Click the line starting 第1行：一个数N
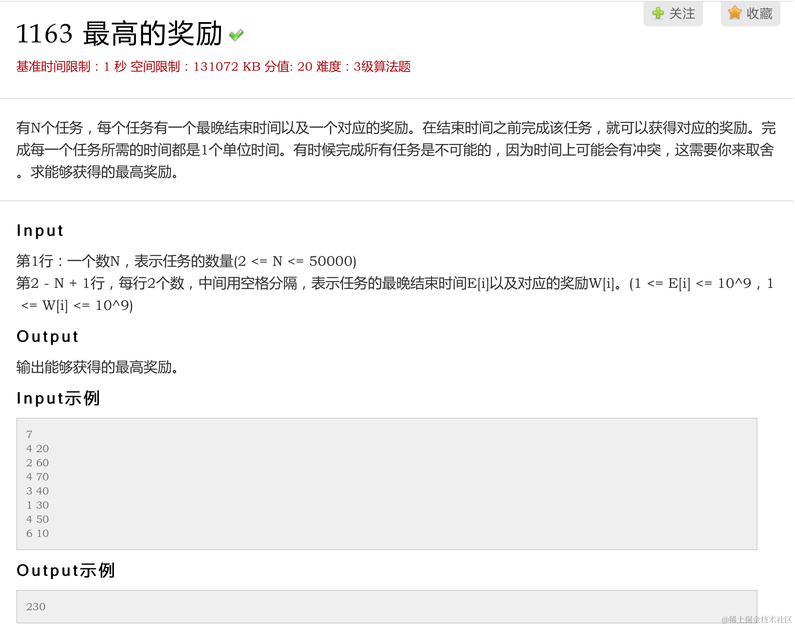 point(186,261)
